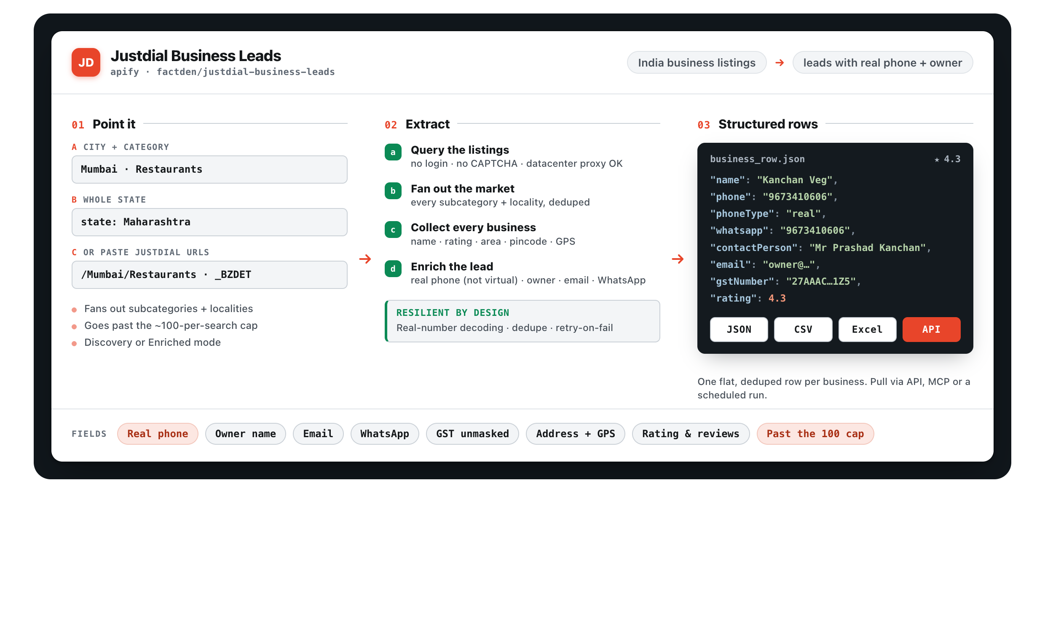
Task: Click the "27AAAC…1Z5" gstNumber value
Action: pos(821,281)
